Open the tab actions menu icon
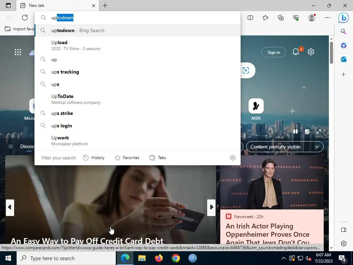The image size is (353, 265). click(x=8, y=6)
